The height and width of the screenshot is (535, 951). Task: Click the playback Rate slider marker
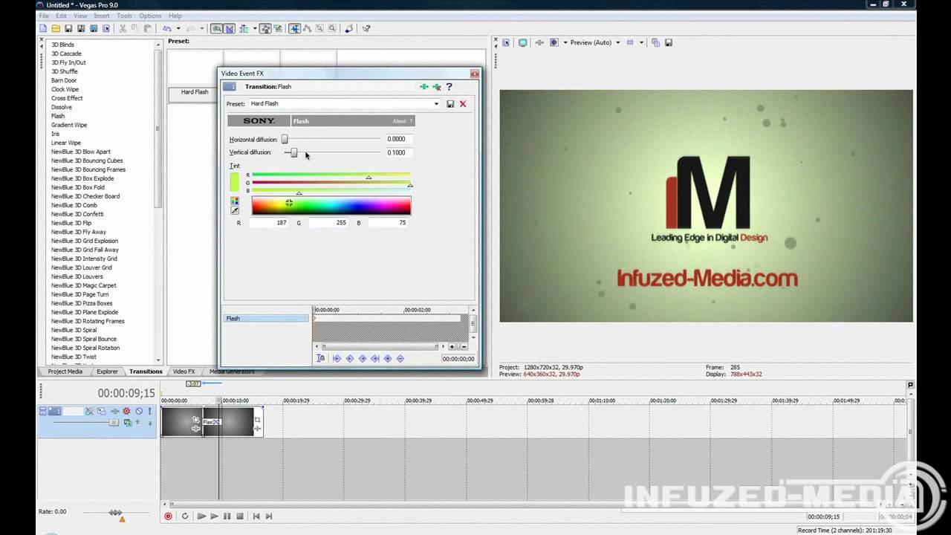pyautogui.click(x=122, y=519)
